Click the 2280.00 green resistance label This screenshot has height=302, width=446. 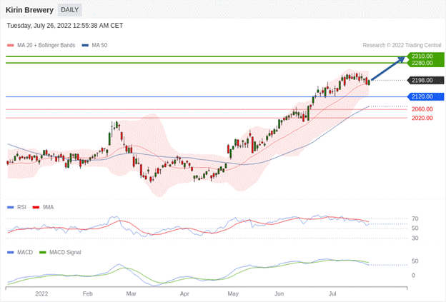point(426,63)
